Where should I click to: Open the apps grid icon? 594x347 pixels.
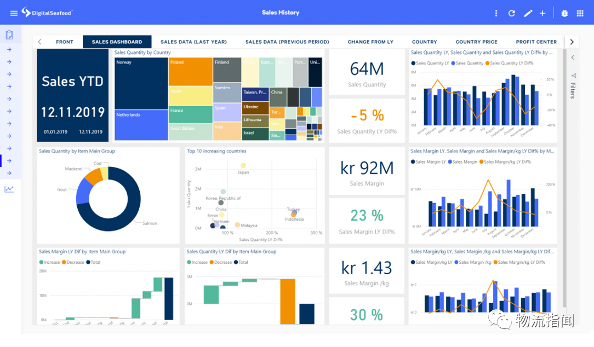coord(580,13)
